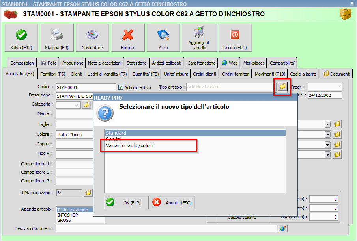
Task: Open the Documenti tab
Action: click(x=336, y=74)
